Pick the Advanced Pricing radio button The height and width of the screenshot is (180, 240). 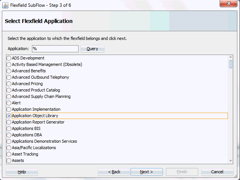(9, 84)
